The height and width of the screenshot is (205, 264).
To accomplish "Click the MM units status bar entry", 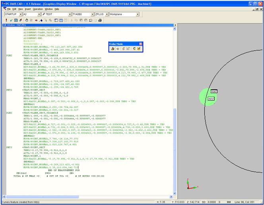I will tap(229, 202).
